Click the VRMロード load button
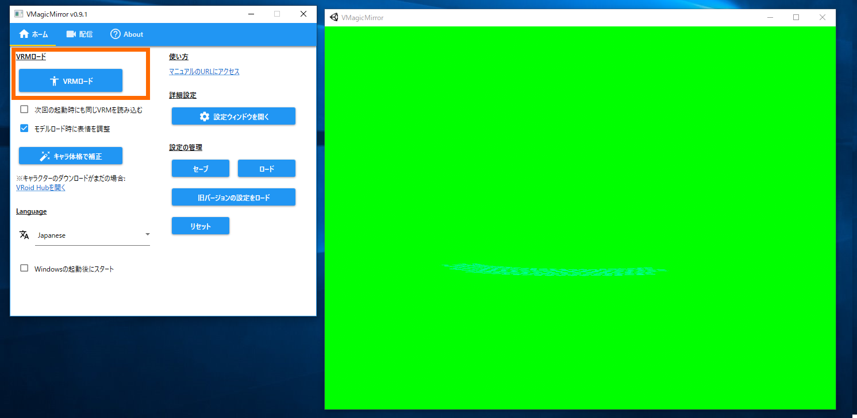This screenshot has width=857, height=418. [71, 81]
